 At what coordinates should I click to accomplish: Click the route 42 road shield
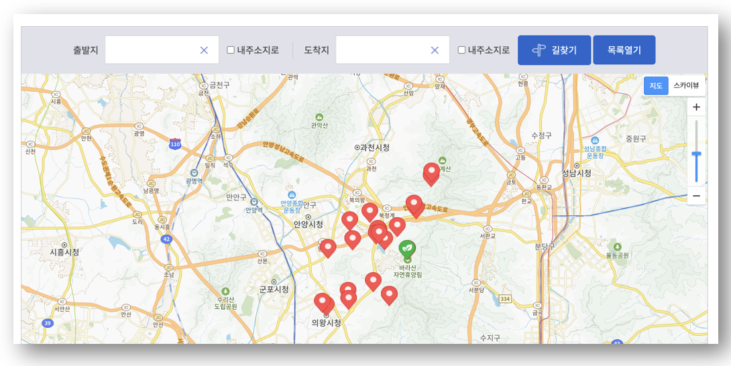click(166, 239)
